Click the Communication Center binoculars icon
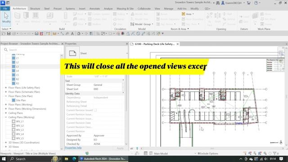Viewport: 288px width, 162px height. [x=218, y=3]
